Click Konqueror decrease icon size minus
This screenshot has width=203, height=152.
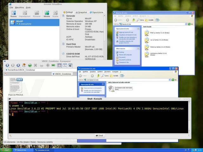pos(53,65)
